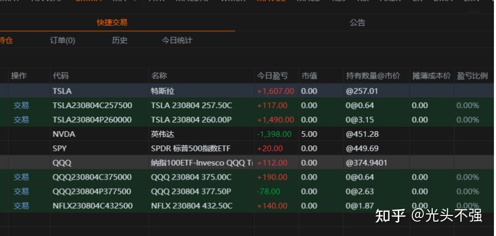496x236 pixels.
Task: Click the +190.00 profit value
Action: click(x=272, y=177)
